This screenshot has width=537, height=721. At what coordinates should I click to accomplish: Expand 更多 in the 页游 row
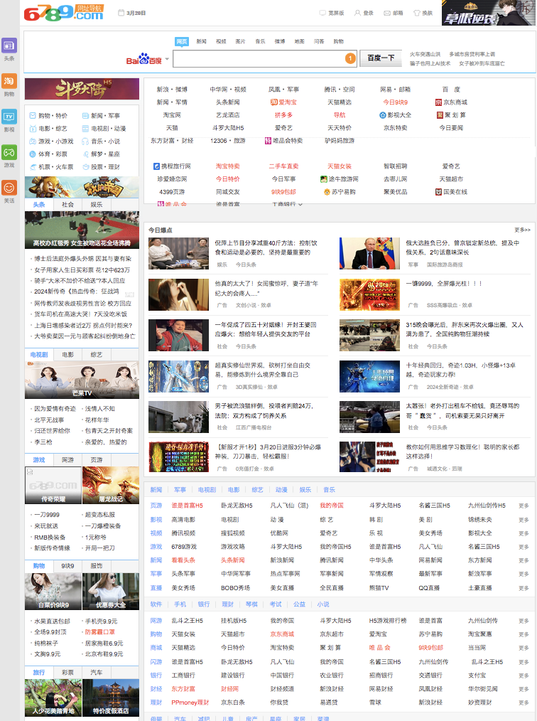(524, 506)
